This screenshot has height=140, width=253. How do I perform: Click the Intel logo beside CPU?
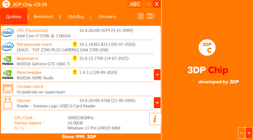pyautogui.click(x=8, y=33)
